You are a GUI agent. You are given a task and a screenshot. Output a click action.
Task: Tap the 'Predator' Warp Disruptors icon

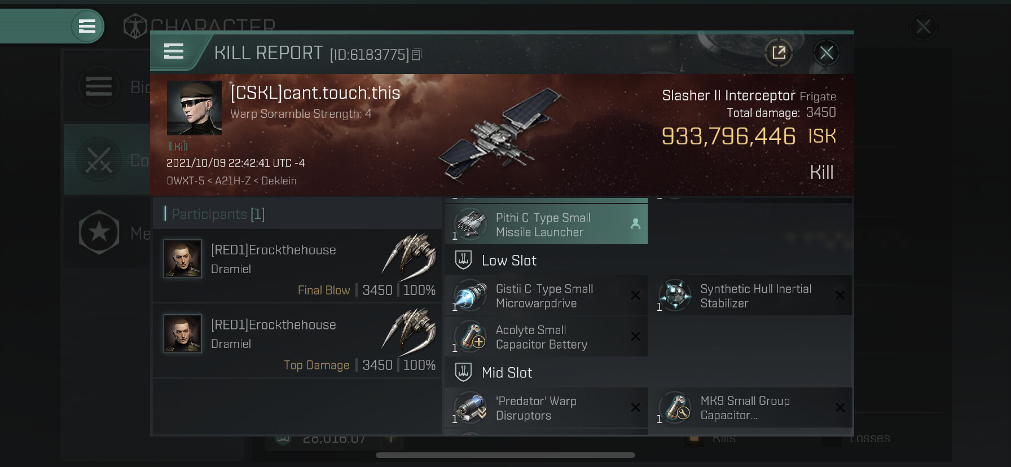click(470, 408)
